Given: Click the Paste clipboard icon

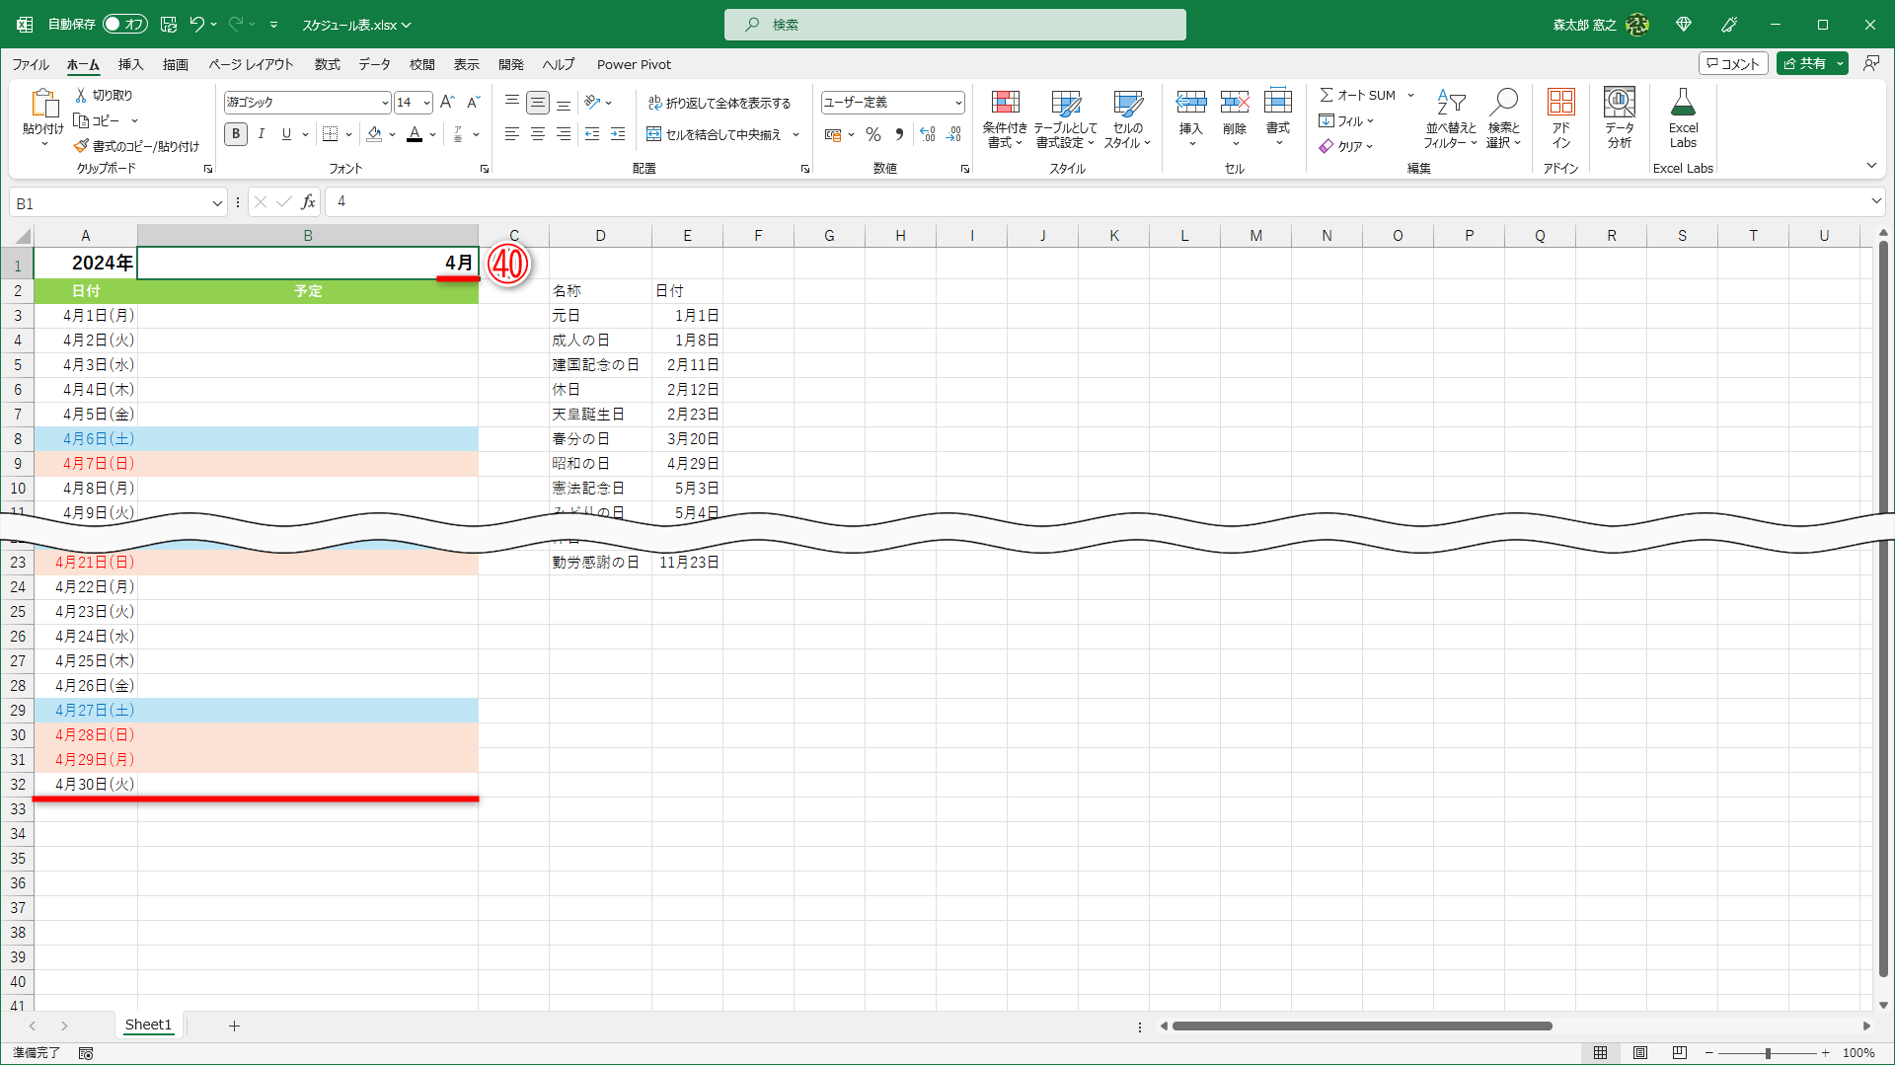Looking at the screenshot, I should point(43,103).
